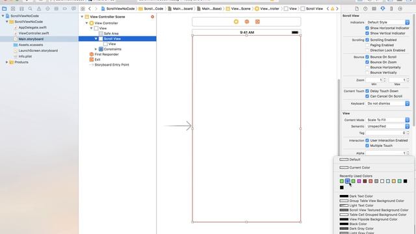
Task: Pick the purple recently used color
Action: [x=359, y=181]
